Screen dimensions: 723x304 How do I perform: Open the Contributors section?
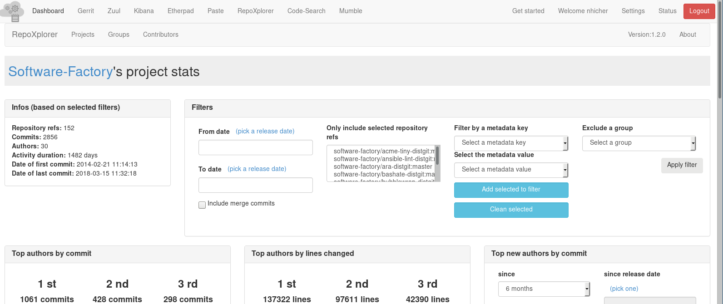pos(160,34)
